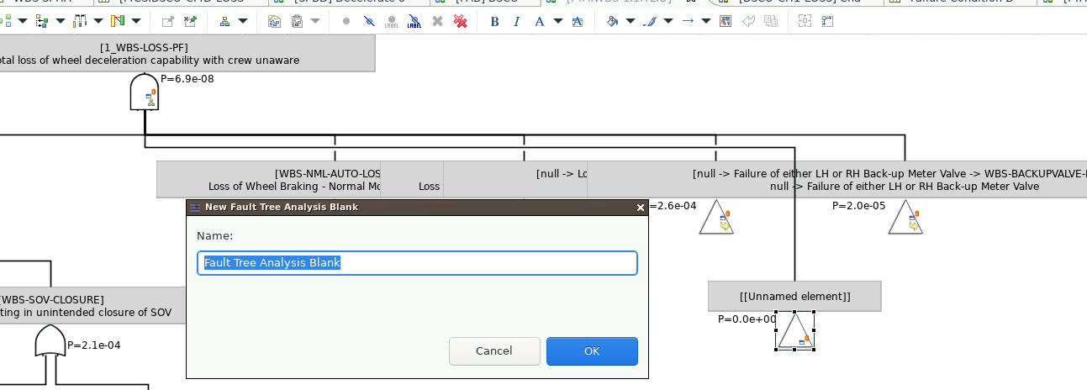Click the green distribute toolbar icon
This screenshot has width=1087, height=390.
tap(117, 21)
